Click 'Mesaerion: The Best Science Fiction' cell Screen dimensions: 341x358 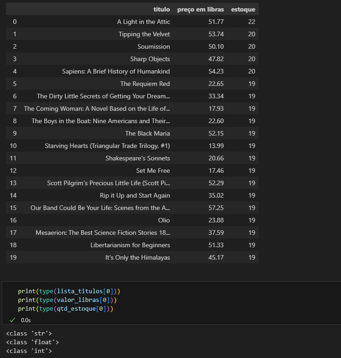pos(102,233)
